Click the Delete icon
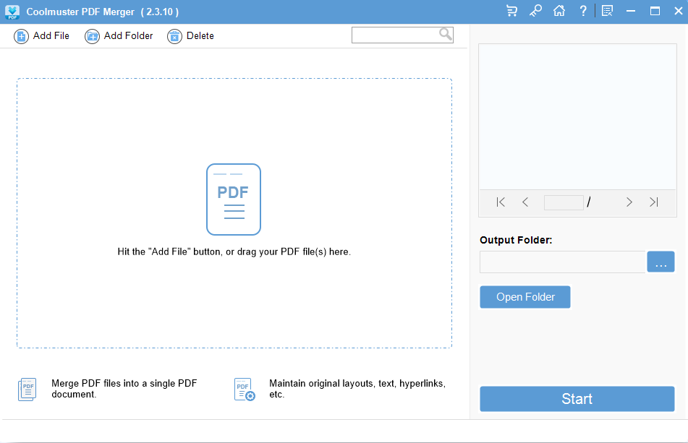This screenshot has width=688, height=443. coord(174,35)
